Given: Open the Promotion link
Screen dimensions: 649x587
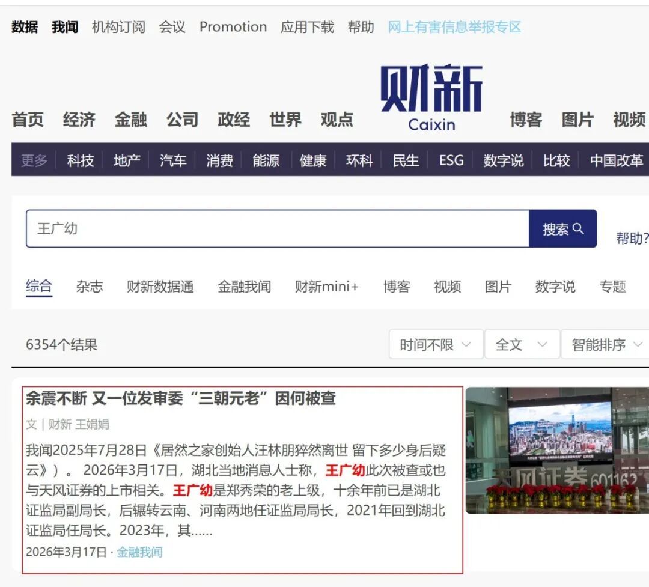Looking at the screenshot, I should 233,27.
